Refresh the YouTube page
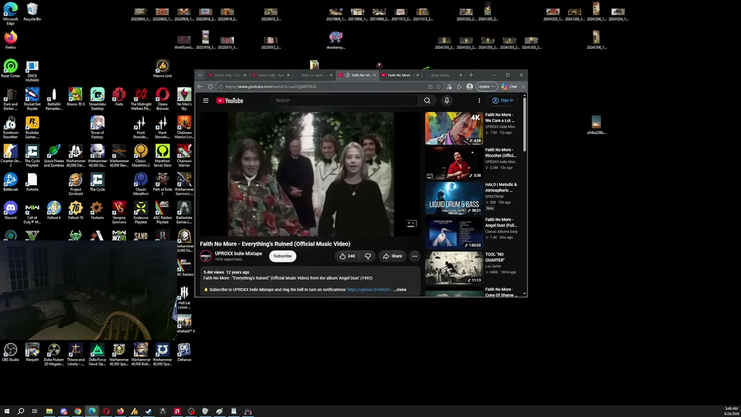Viewport: 741px width, 417px height. coord(210,87)
